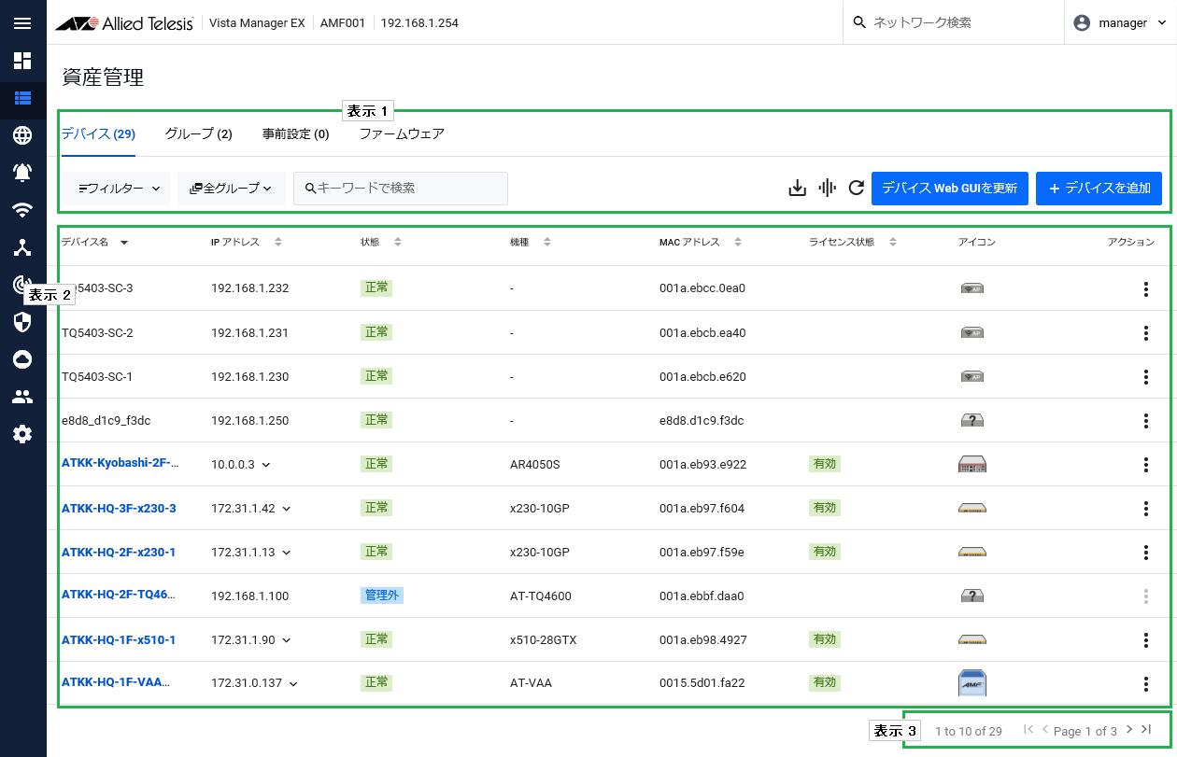This screenshot has width=1177, height=757.
Task: Click the download/export device list icon
Action: (797, 189)
